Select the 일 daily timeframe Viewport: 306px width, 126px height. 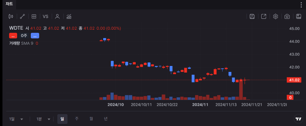pos(62,119)
